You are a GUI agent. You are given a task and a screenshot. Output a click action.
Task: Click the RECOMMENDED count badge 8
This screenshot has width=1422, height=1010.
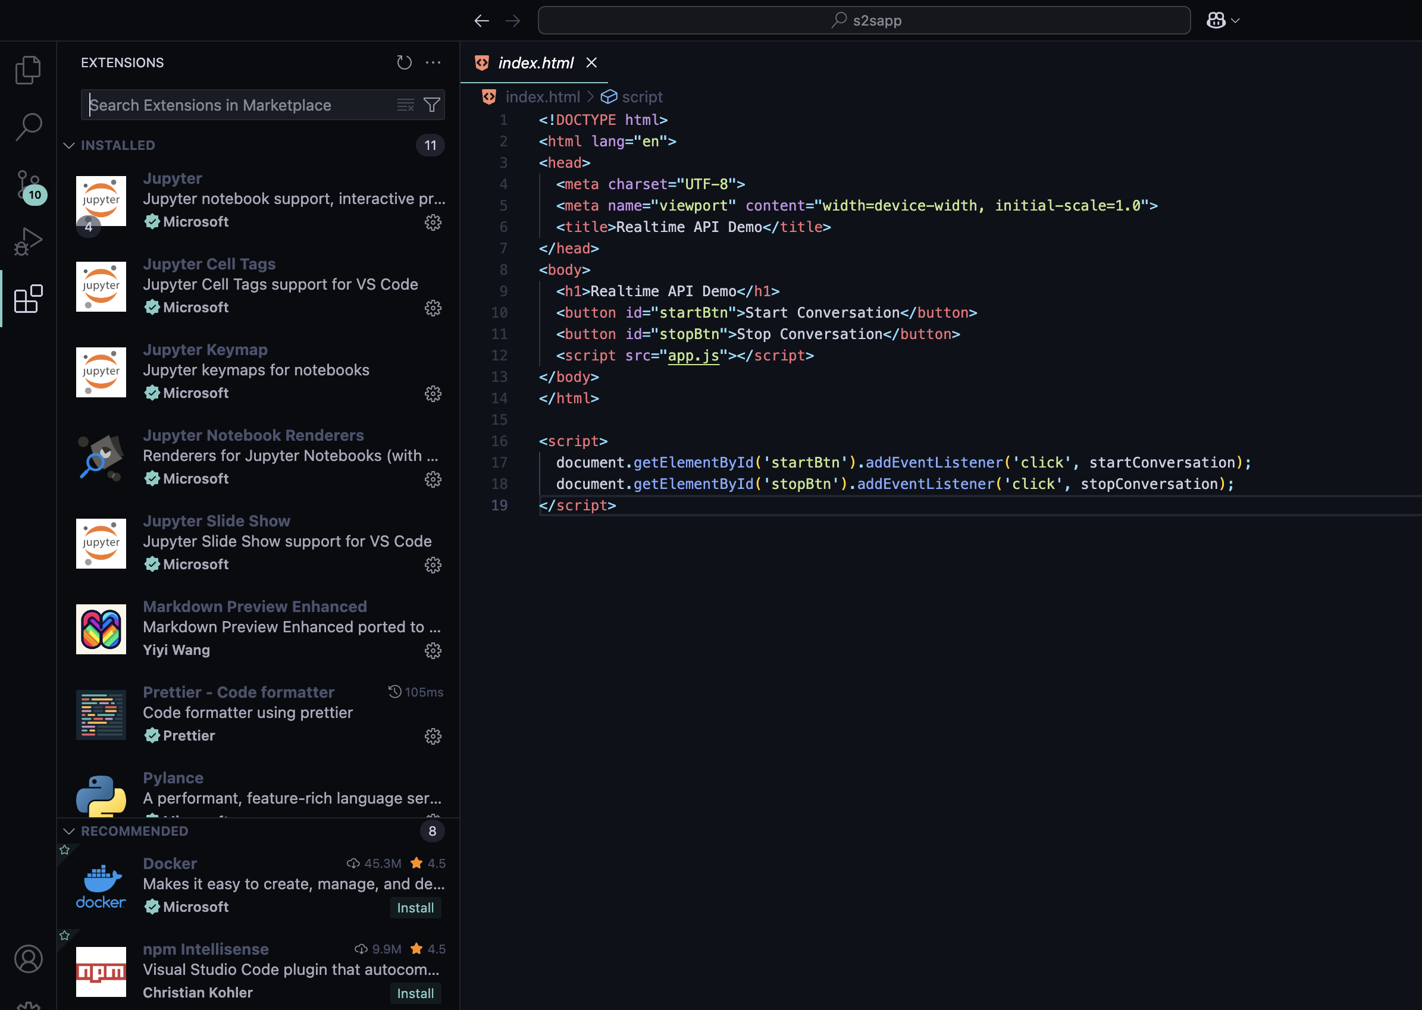(432, 832)
